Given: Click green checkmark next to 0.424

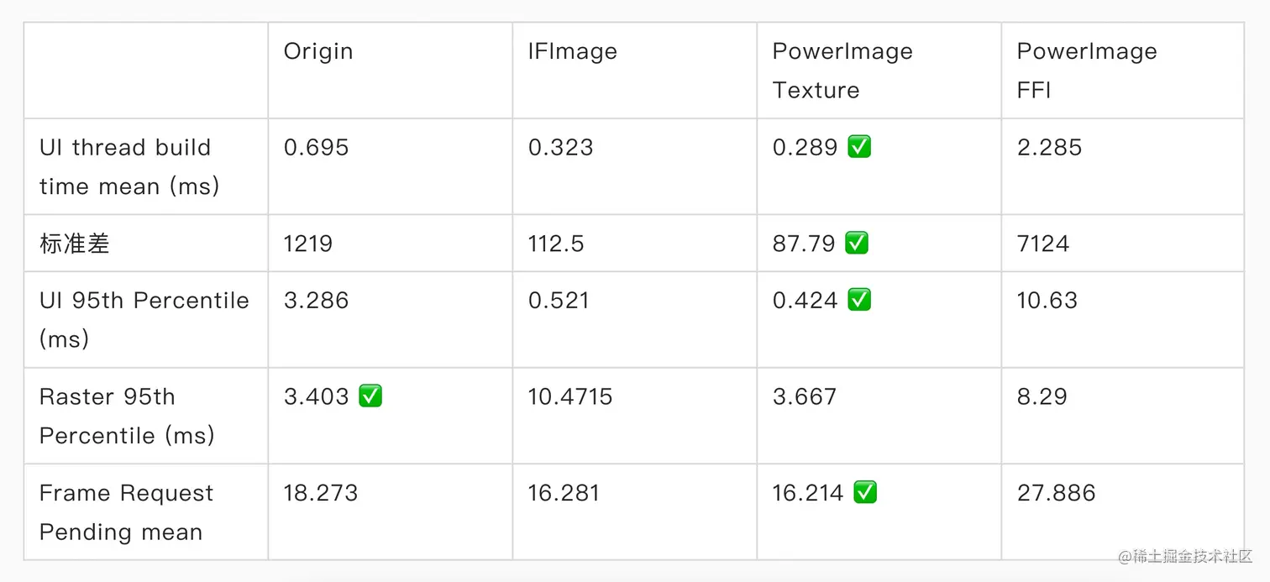Looking at the screenshot, I should (858, 300).
